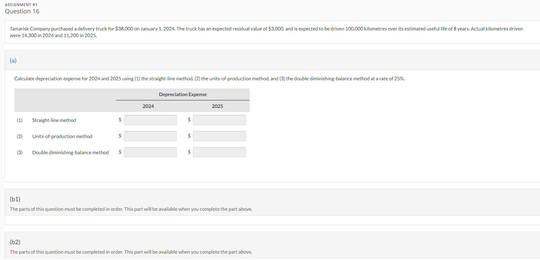Image resolution: width=540 pixels, height=260 pixels.
Task: Click the Units-of-production 2024 input field
Action: click(x=150, y=136)
